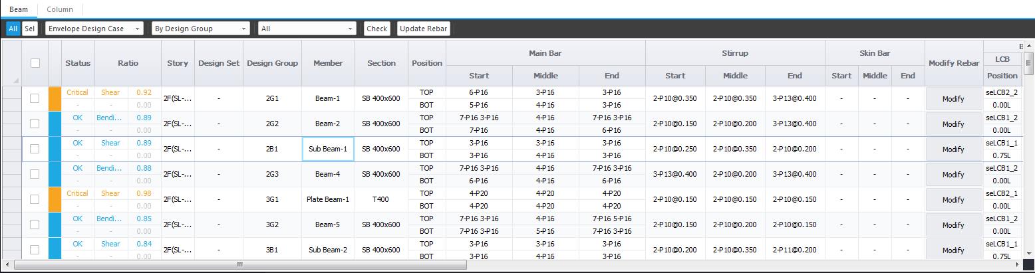Expand the By Design Group dropdown
1035x273 pixels.
[200, 29]
